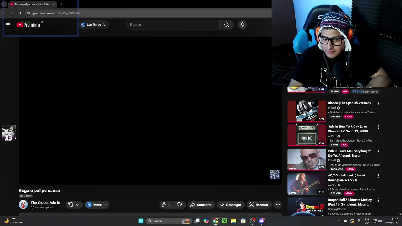402x226 pixels.
Task: Click the 328 VPH badge on Jailbreak video
Action: (336, 193)
